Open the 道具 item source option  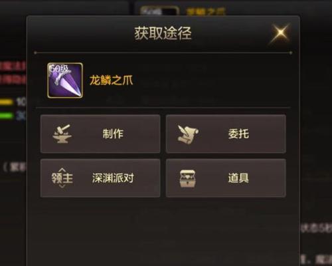pos(226,178)
